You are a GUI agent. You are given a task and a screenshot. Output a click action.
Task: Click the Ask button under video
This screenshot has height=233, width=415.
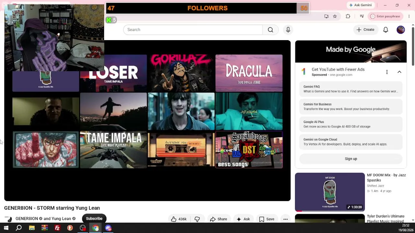[x=243, y=219]
